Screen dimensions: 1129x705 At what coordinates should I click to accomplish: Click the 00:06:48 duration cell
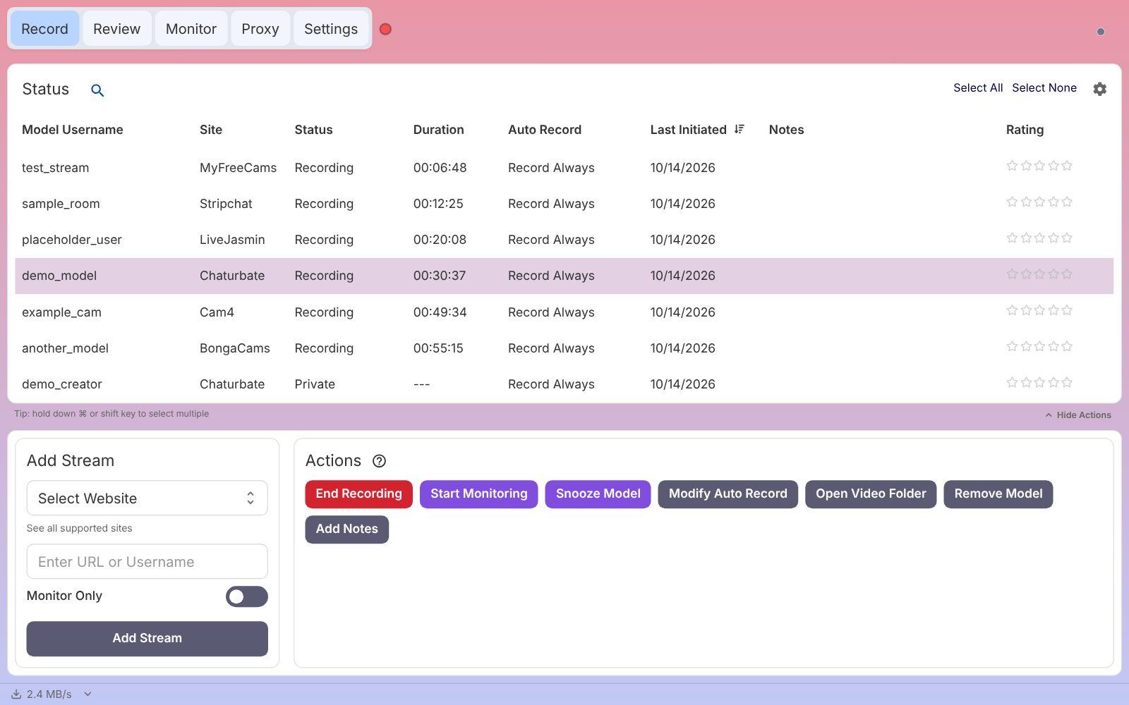pyautogui.click(x=440, y=168)
